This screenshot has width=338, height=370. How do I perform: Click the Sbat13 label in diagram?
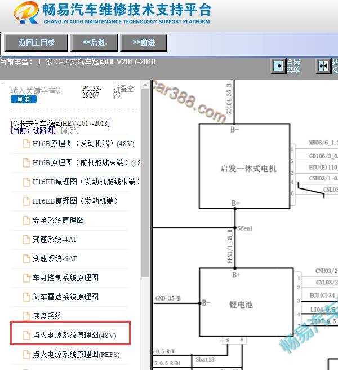(205, 359)
